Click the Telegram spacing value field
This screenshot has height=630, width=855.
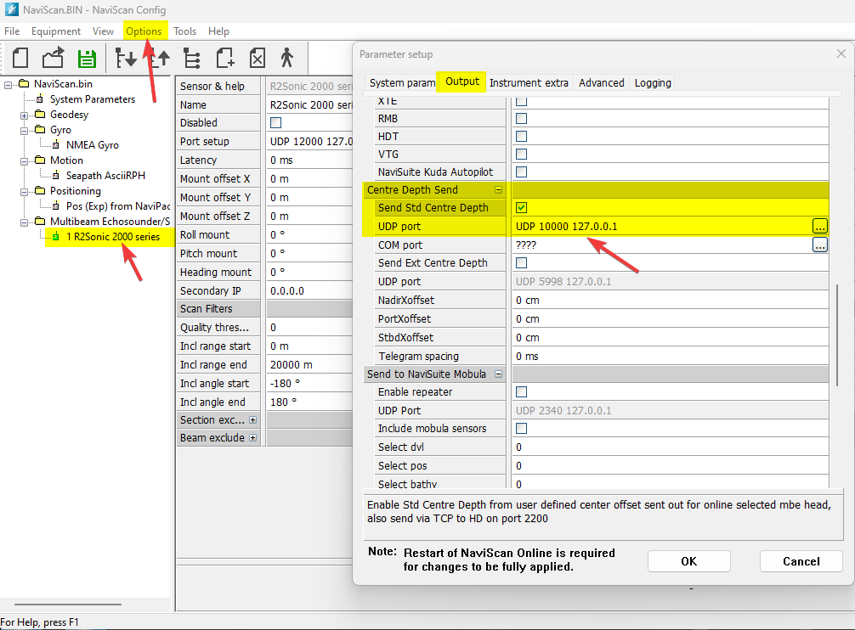click(671, 356)
